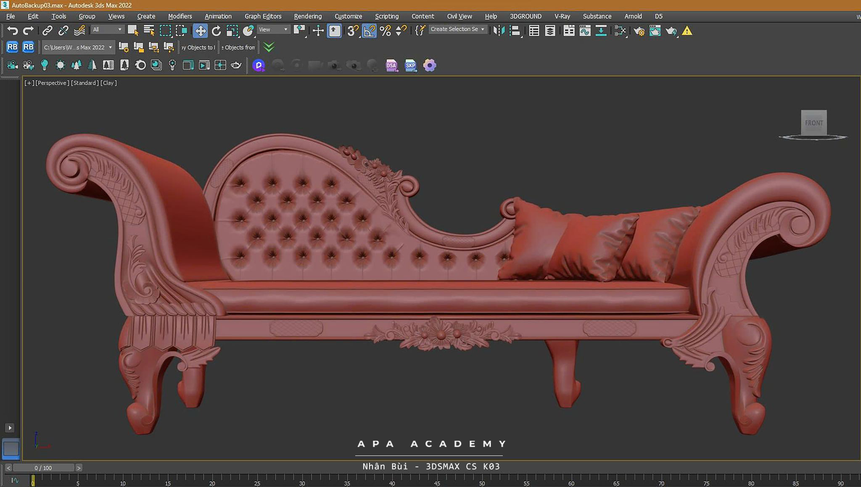Open the Modifiers menu

pos(180,16)
